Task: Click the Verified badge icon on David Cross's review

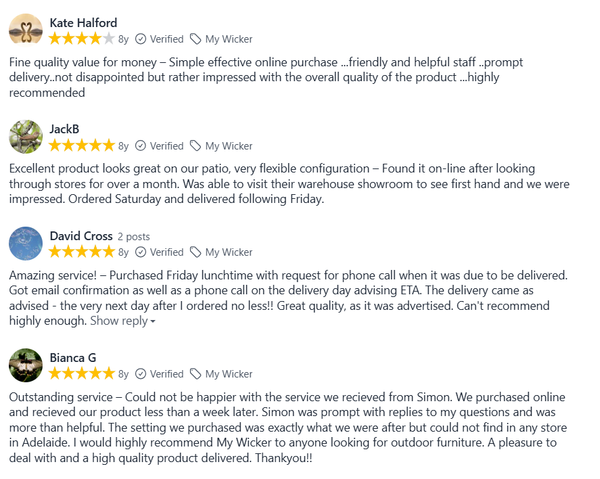Action: tap(141, 252)
